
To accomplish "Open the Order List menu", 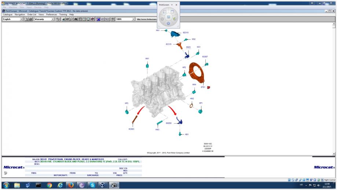I will tap(32, 15).
